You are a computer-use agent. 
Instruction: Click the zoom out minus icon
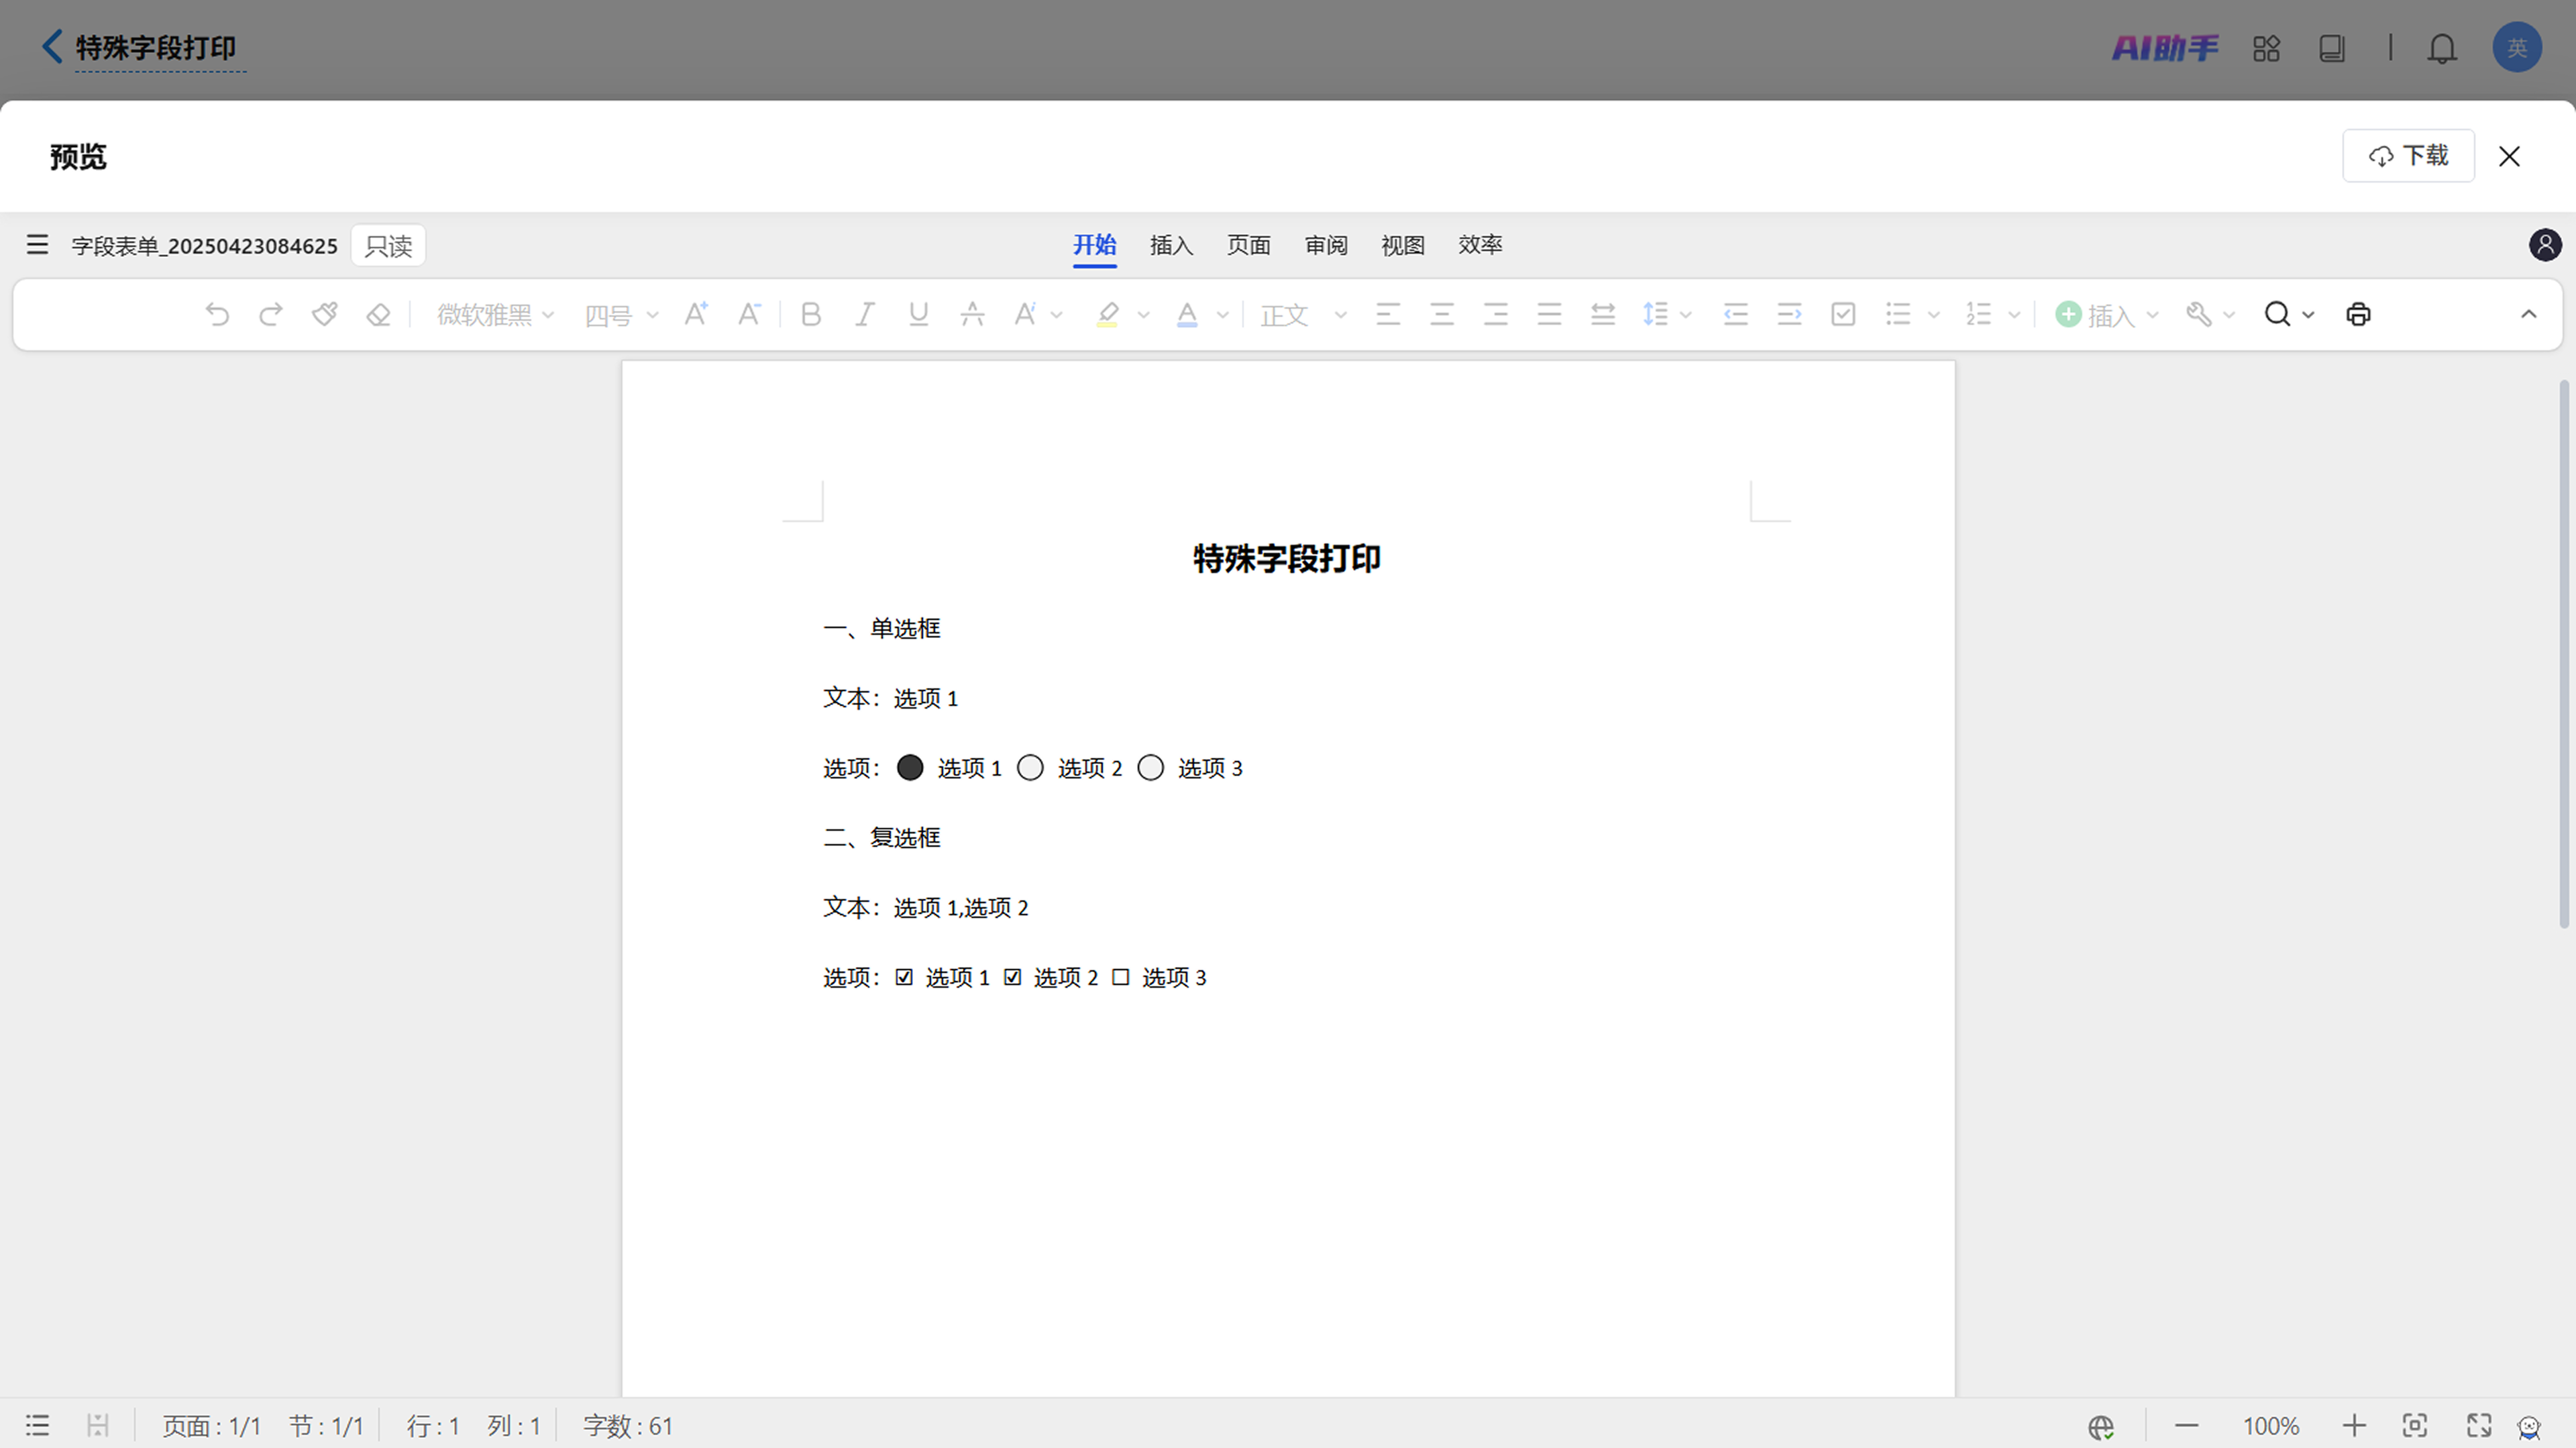pos(2187,1425)
